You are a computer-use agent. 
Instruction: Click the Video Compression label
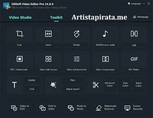[105, 70]
